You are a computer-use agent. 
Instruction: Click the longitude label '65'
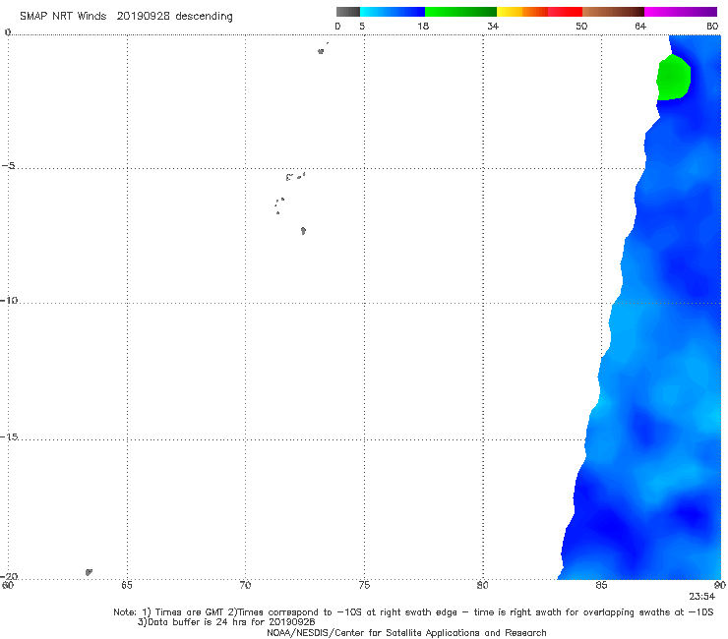[x=127, y=586]
